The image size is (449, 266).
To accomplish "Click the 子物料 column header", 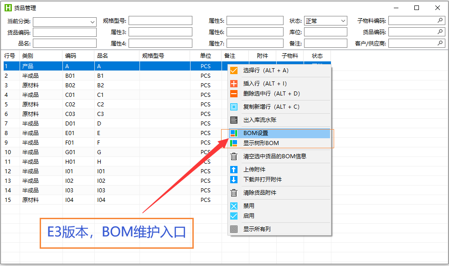I will 290,56.
